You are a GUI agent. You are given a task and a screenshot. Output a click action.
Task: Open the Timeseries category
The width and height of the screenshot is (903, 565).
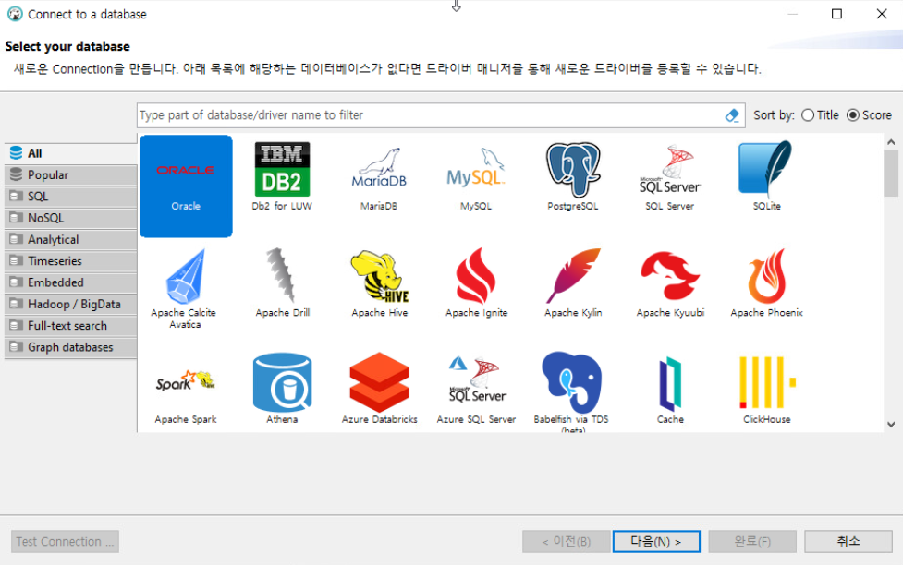coord(71,261)
